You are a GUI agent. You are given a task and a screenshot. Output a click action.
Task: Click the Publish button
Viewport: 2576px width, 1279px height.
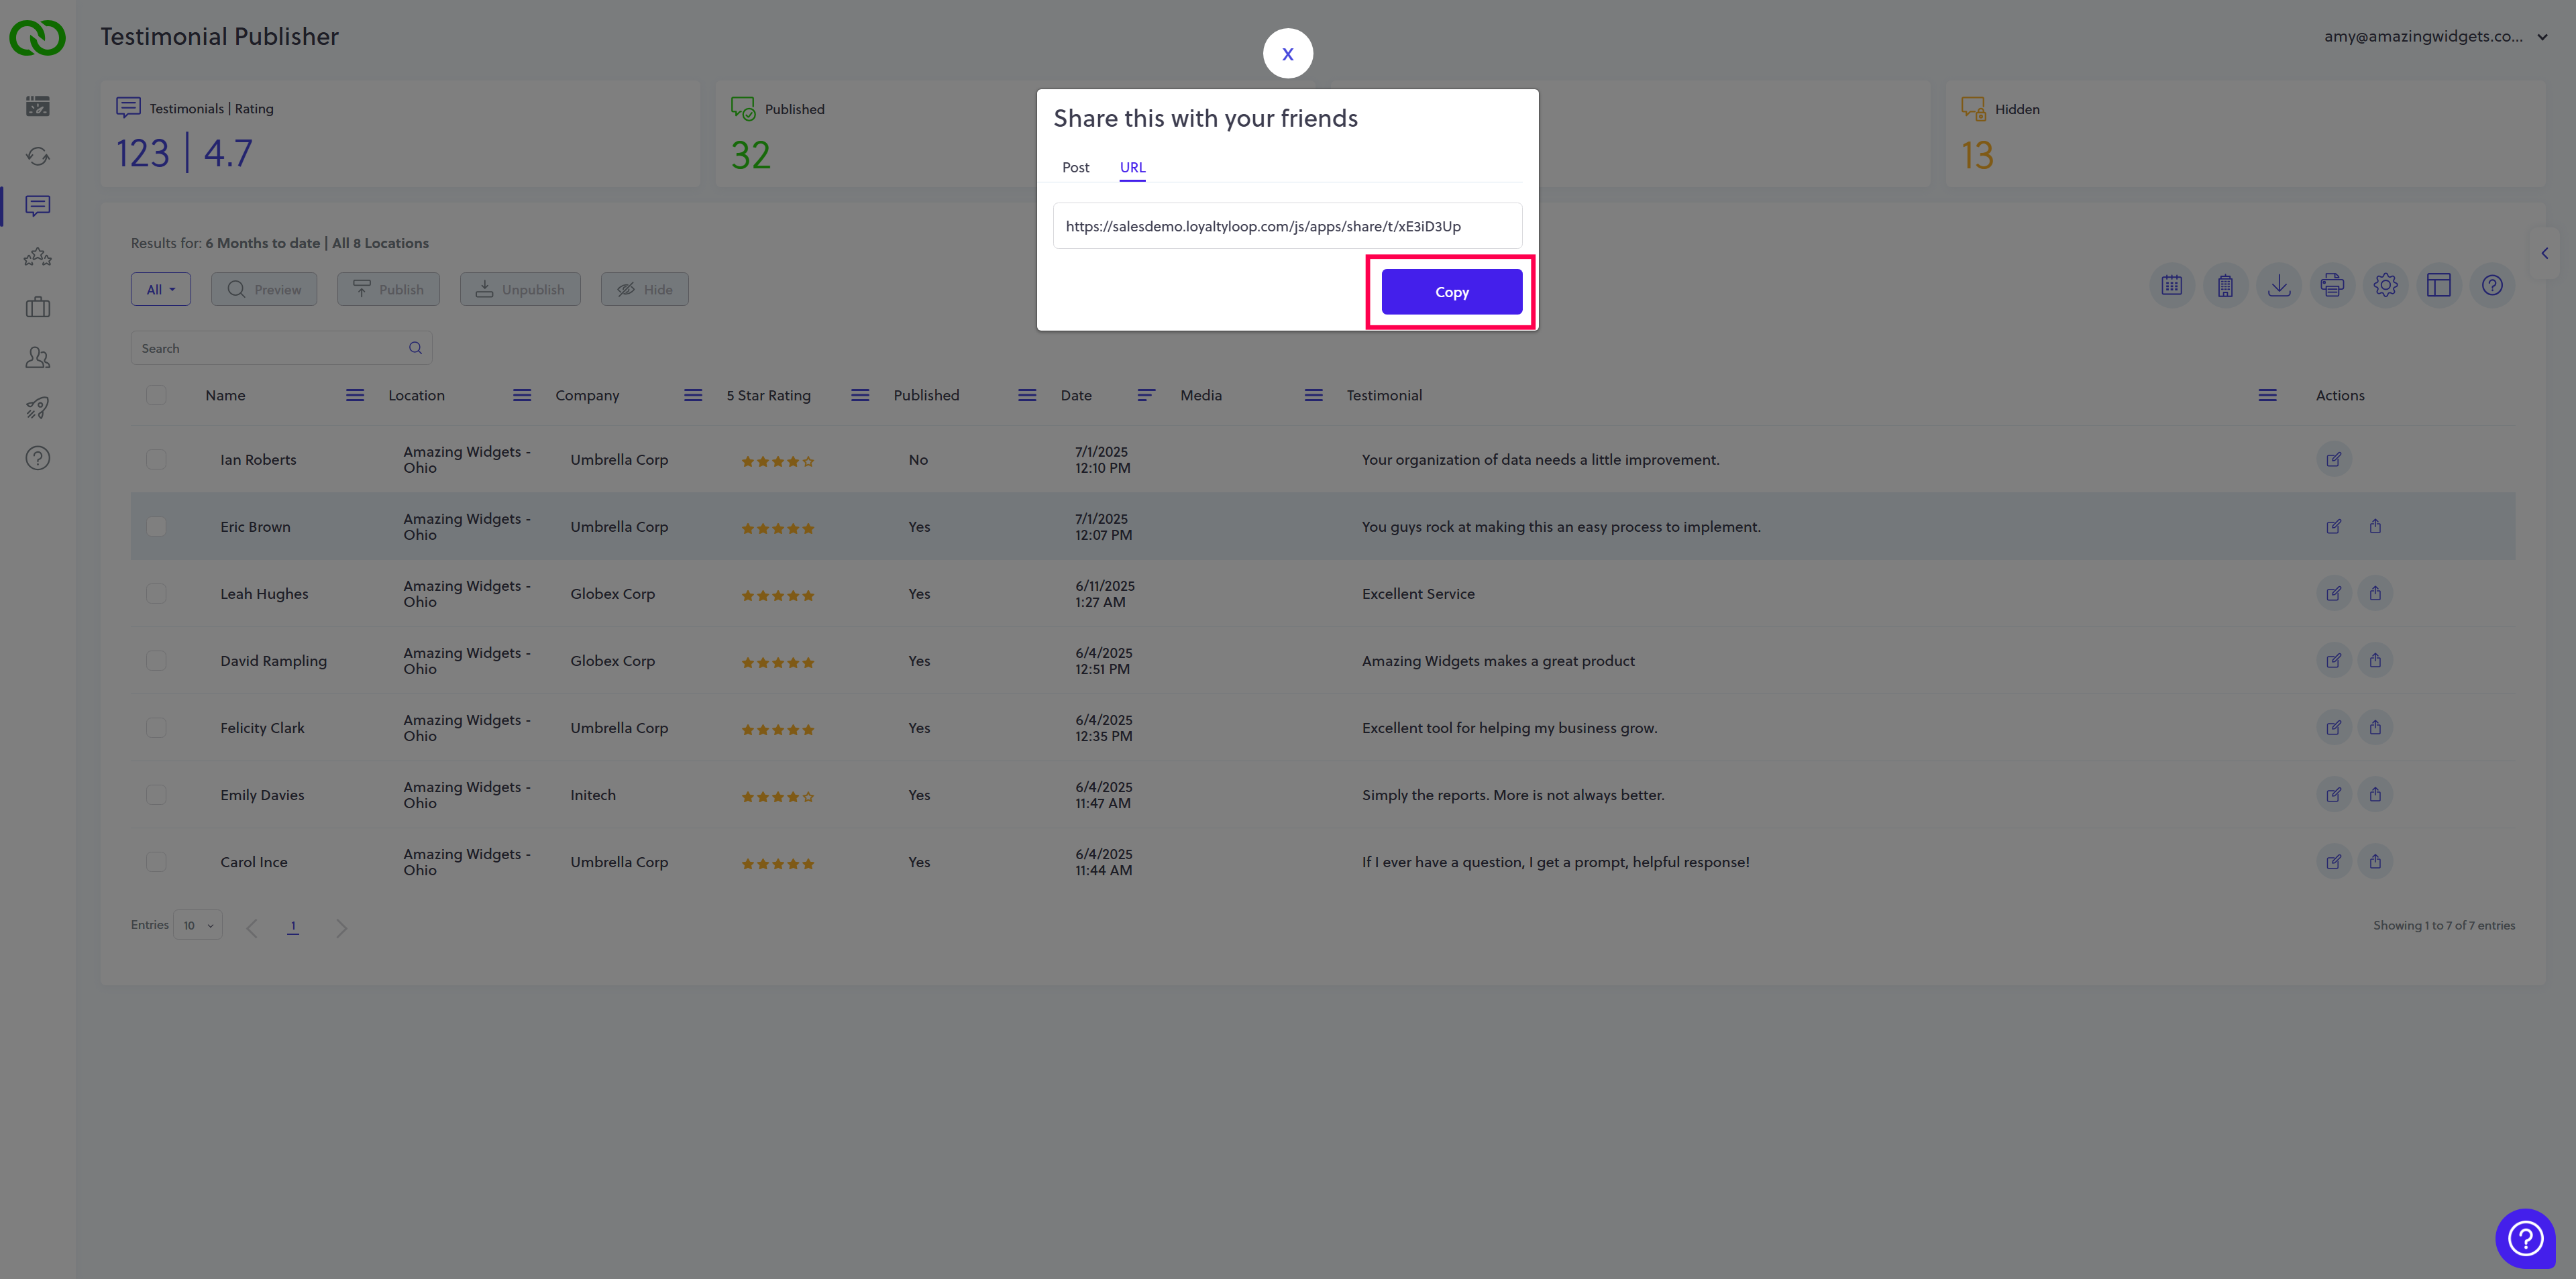[388, 290]
